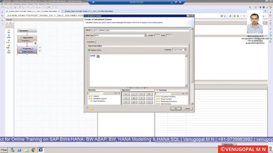Click the delete icon beside the projection node
273x153 pixels.
[x=35, y=43]
